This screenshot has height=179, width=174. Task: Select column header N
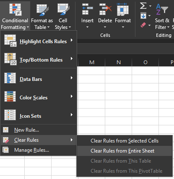click(x=119, y=62)
